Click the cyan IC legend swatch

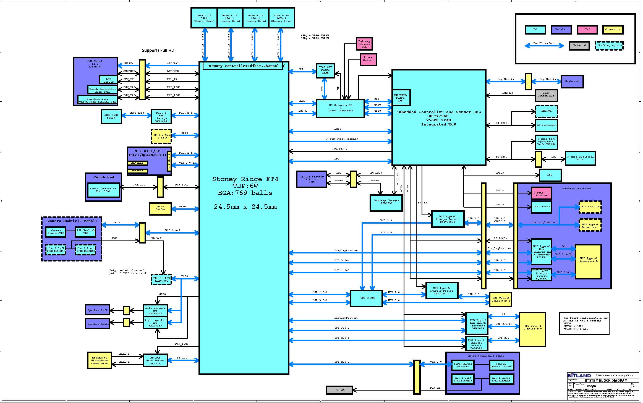pyautogui.click(x=535, y=30)
